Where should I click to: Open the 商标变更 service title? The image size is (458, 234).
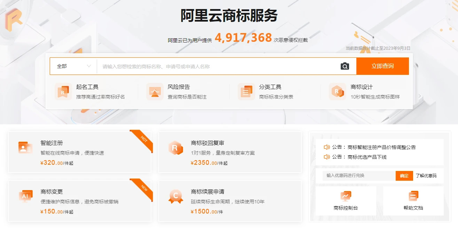[x=52, y=192]
